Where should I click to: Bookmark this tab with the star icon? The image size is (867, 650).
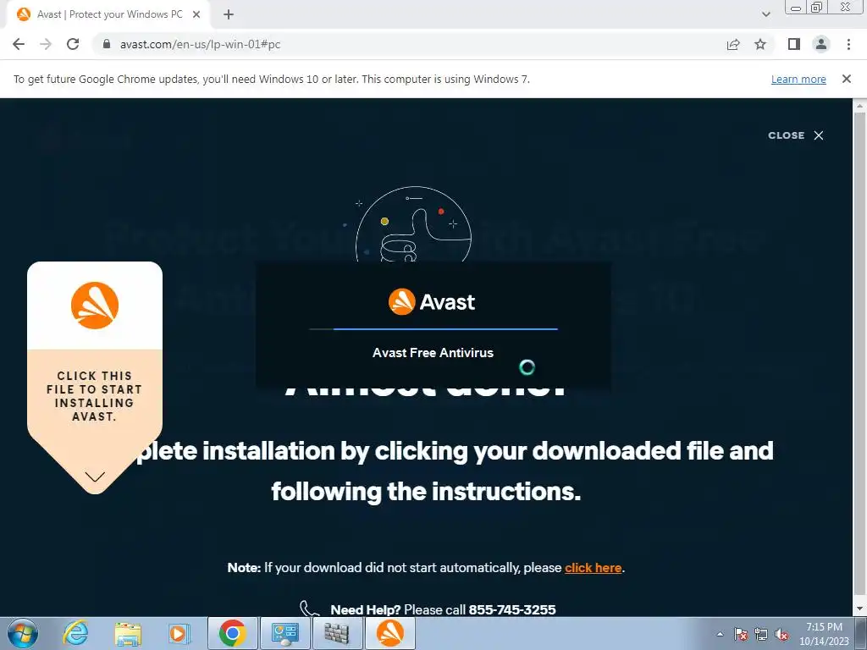point(760,44)
